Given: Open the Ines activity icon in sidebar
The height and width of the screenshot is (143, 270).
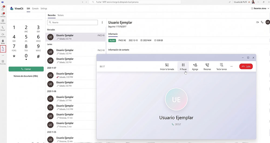Looking at the screenshot, I should coord(3,8).
